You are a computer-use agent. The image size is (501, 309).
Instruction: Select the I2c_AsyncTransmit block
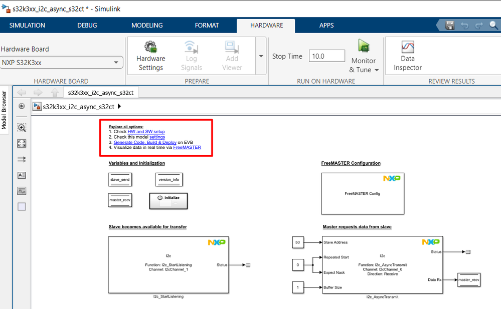coord(383,264)
